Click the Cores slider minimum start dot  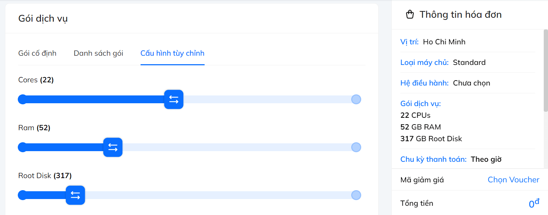point(22,99)
